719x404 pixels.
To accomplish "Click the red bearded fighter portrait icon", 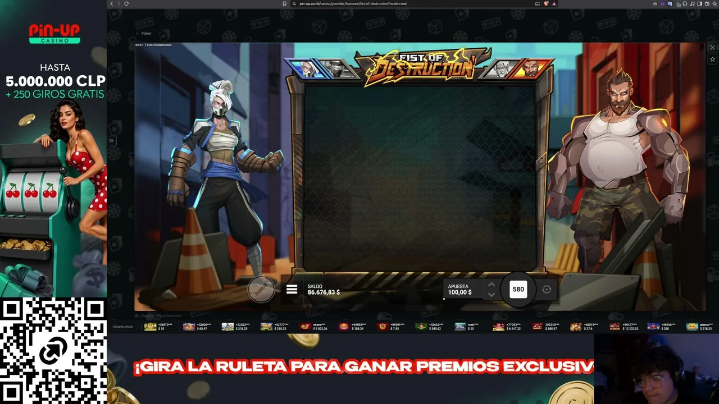I will pos(530,68).
